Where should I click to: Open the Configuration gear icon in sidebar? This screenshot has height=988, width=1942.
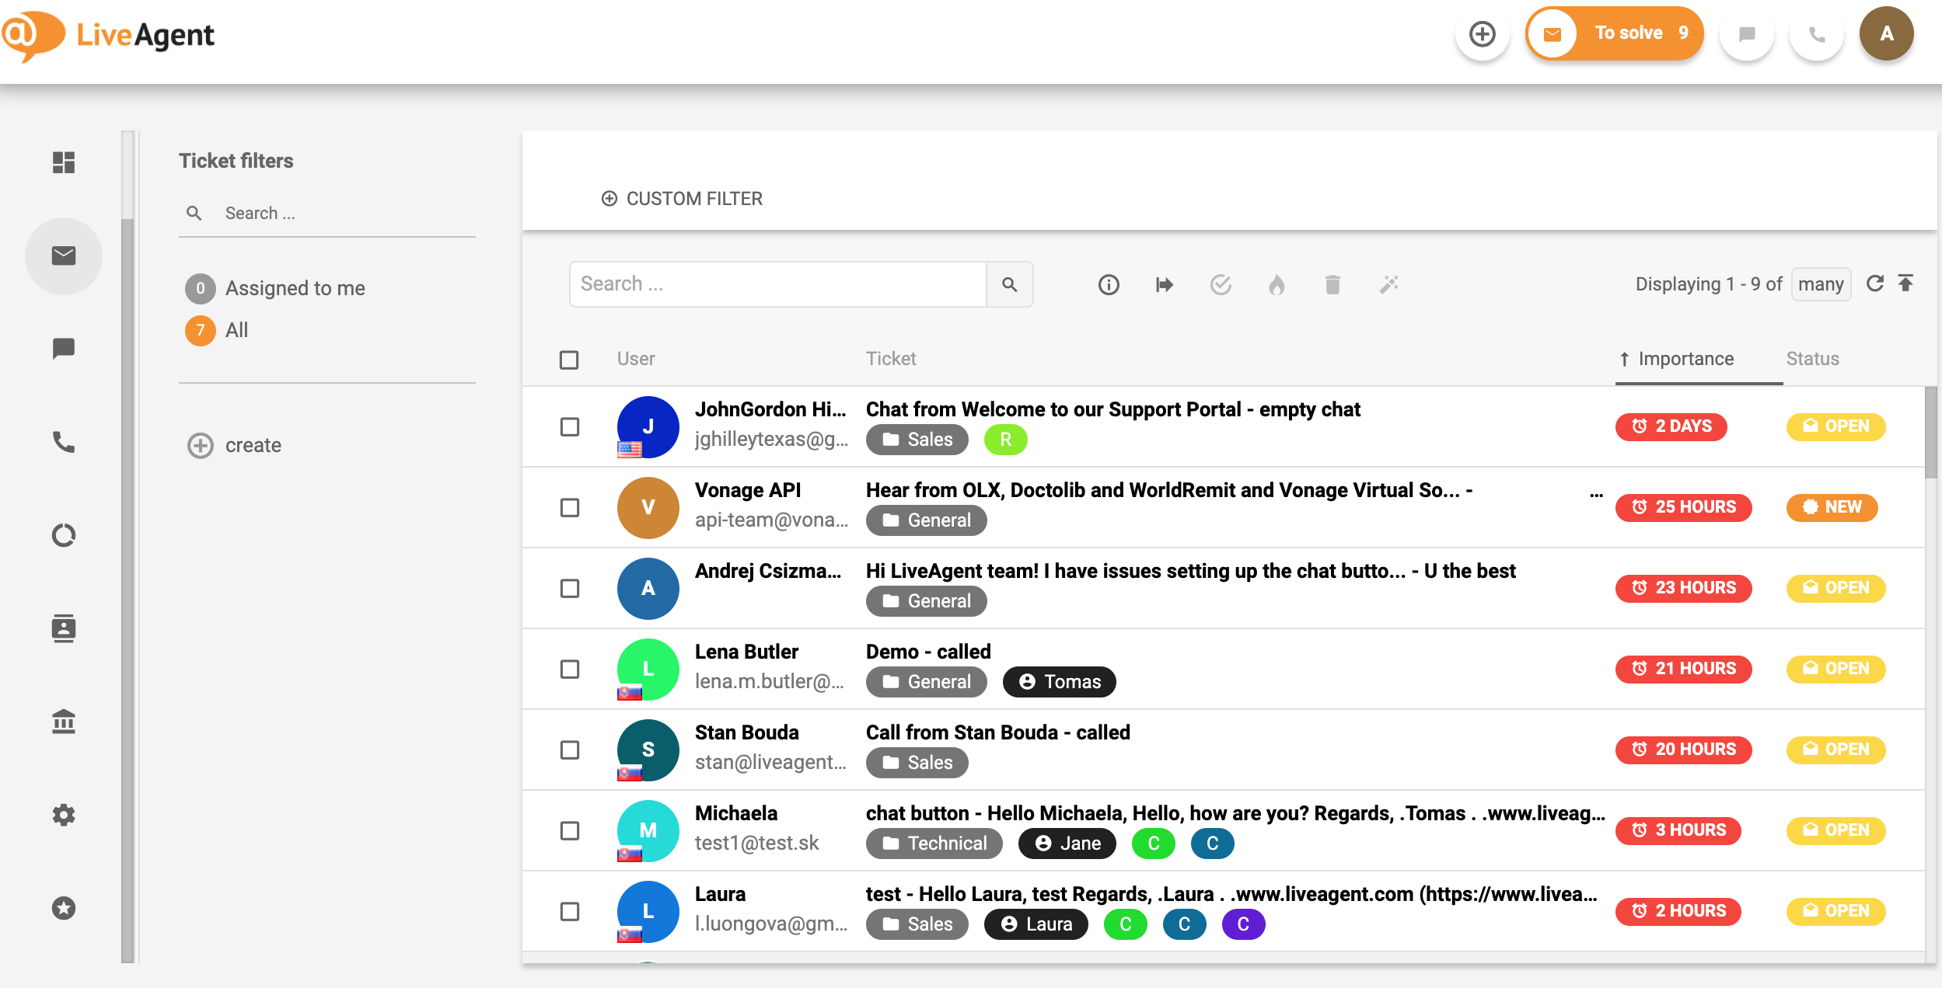[x=64, y=815]
